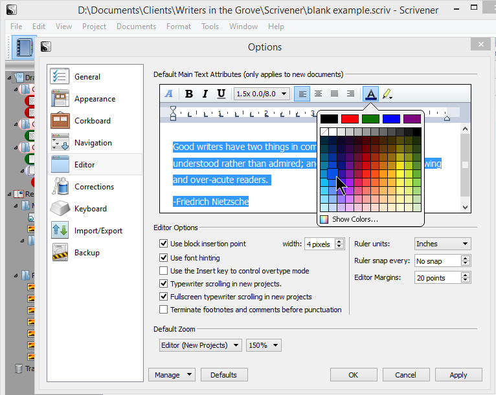Click the font style 'A' icon
Viewport: 496px width, 395px height.
(170, 94)
